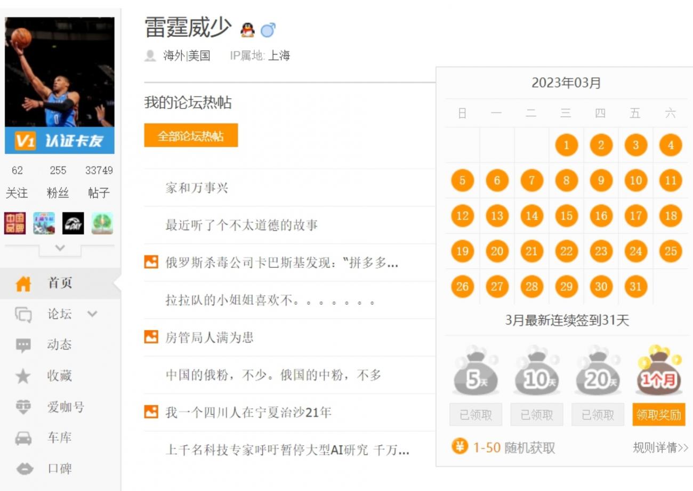Click image icon beside 我一个四川人 post
This screenshot has width=693, height=491.
coord(151,411)
